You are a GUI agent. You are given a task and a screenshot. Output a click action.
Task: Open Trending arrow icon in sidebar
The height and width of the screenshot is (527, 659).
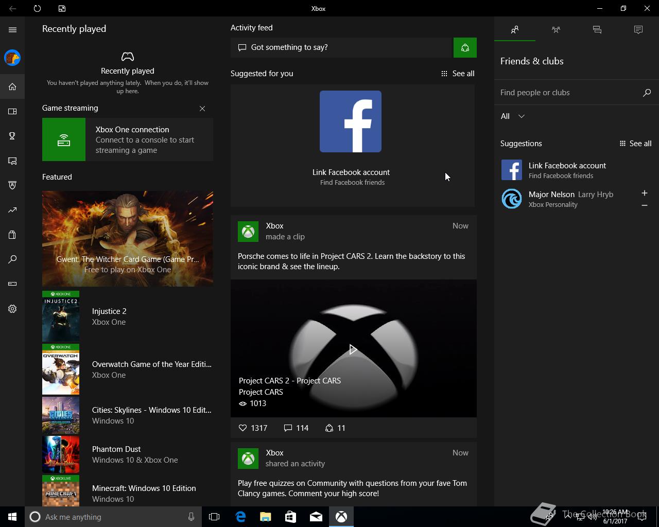pyautogui.click(x=12, y=210)
